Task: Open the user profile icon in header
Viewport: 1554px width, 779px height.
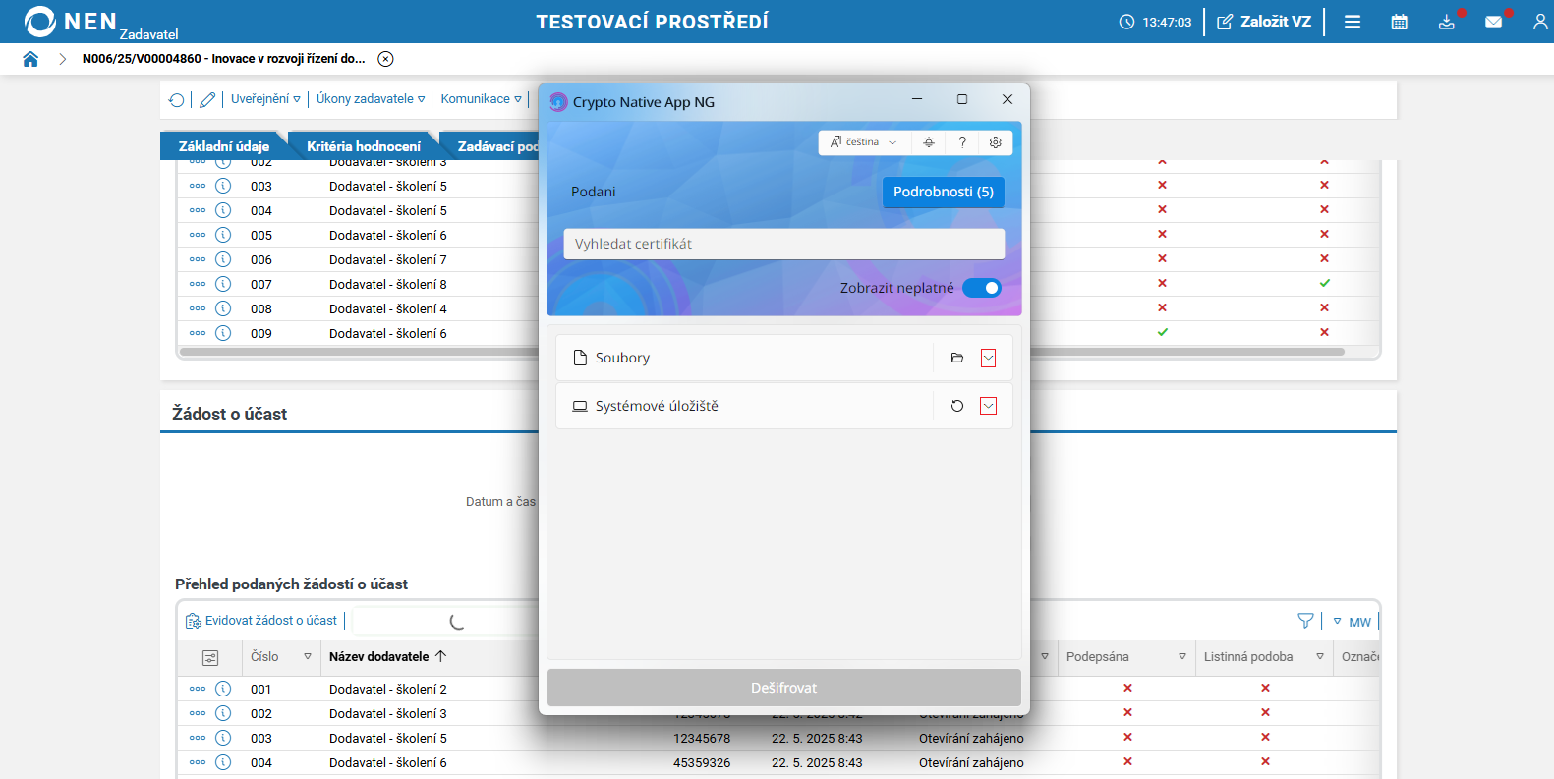Action: (1540, 22)
